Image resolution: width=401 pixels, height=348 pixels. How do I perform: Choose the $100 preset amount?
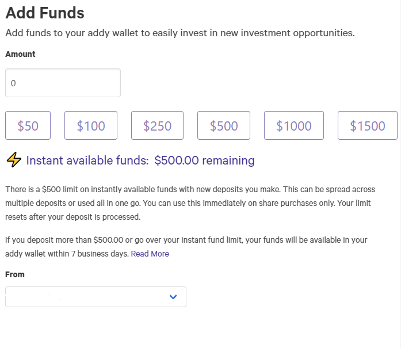coord(91,126)
